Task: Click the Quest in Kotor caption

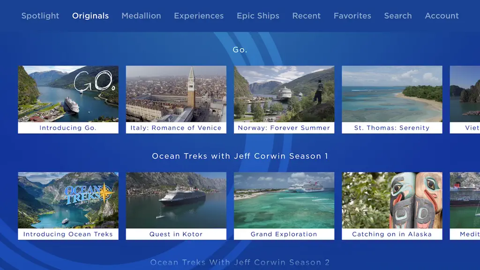Action: [176, 234]
